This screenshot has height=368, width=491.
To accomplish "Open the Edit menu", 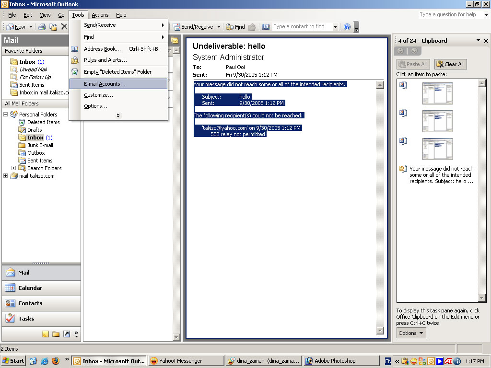I will point(28,15).
